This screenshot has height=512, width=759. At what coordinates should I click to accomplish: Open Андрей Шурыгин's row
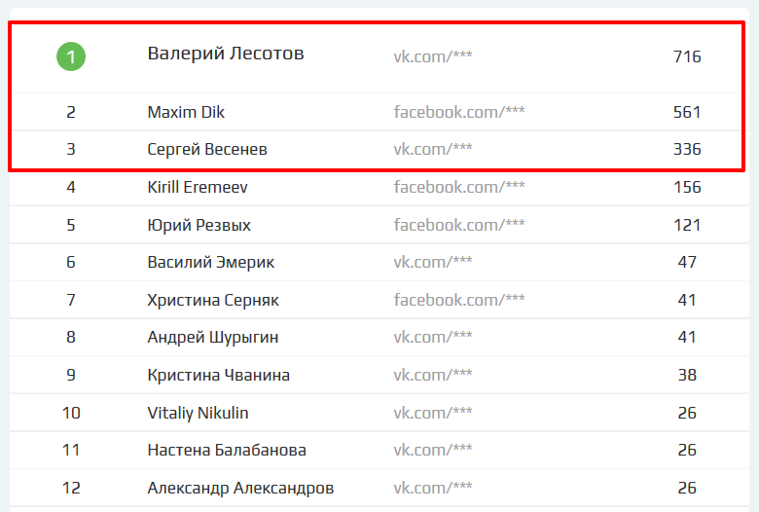[213, 338]
